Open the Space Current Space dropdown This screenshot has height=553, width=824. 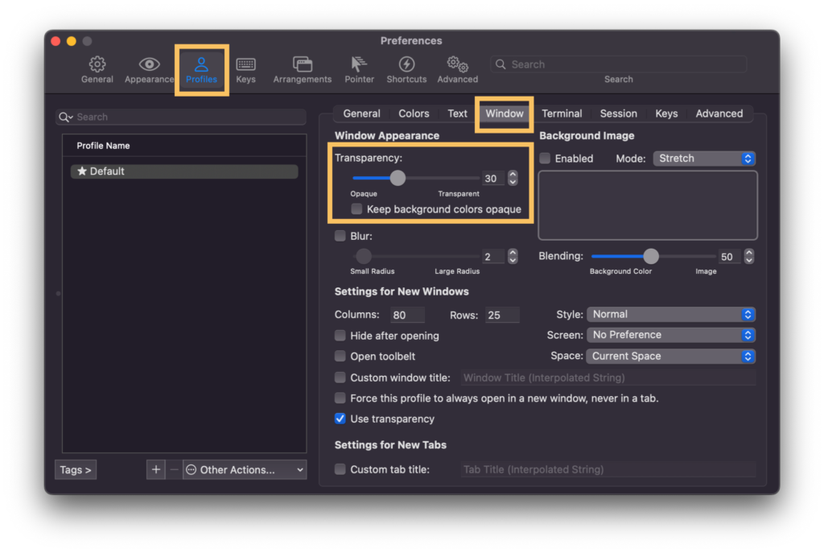[671, 356]
